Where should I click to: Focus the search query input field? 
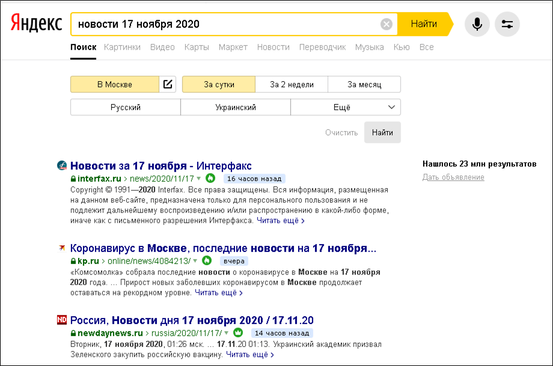pos(226,24)
